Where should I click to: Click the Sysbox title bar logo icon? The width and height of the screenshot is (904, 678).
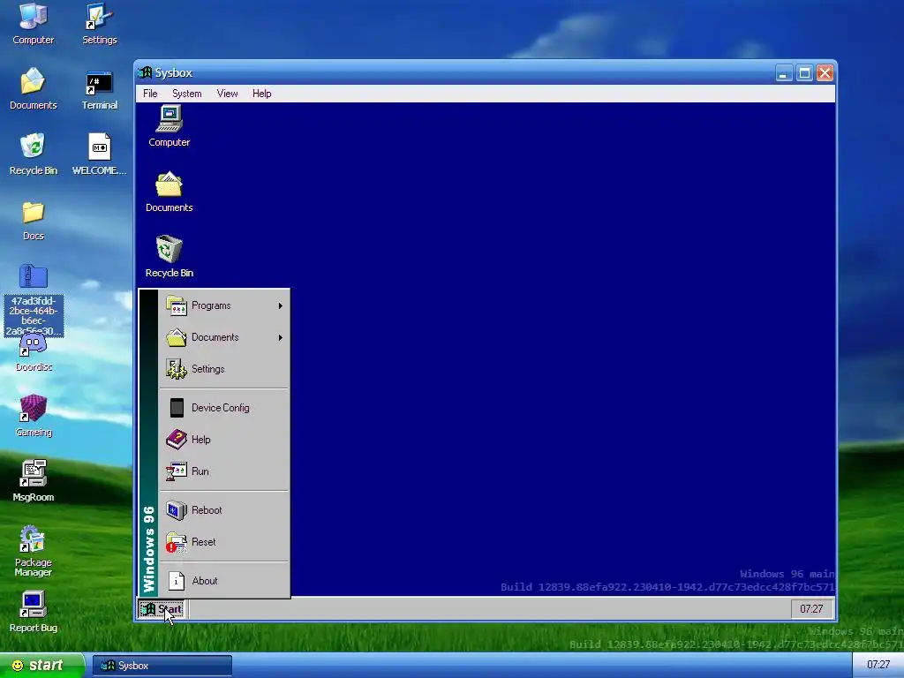pyautogui.click(x=145, y=72)
